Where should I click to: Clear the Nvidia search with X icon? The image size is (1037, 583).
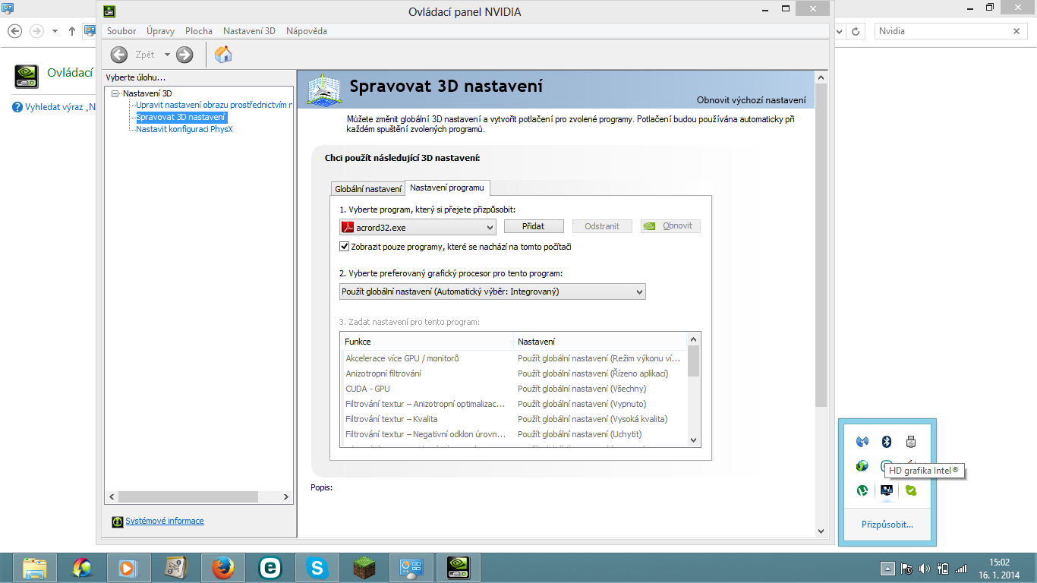(x=1017, y=31)
